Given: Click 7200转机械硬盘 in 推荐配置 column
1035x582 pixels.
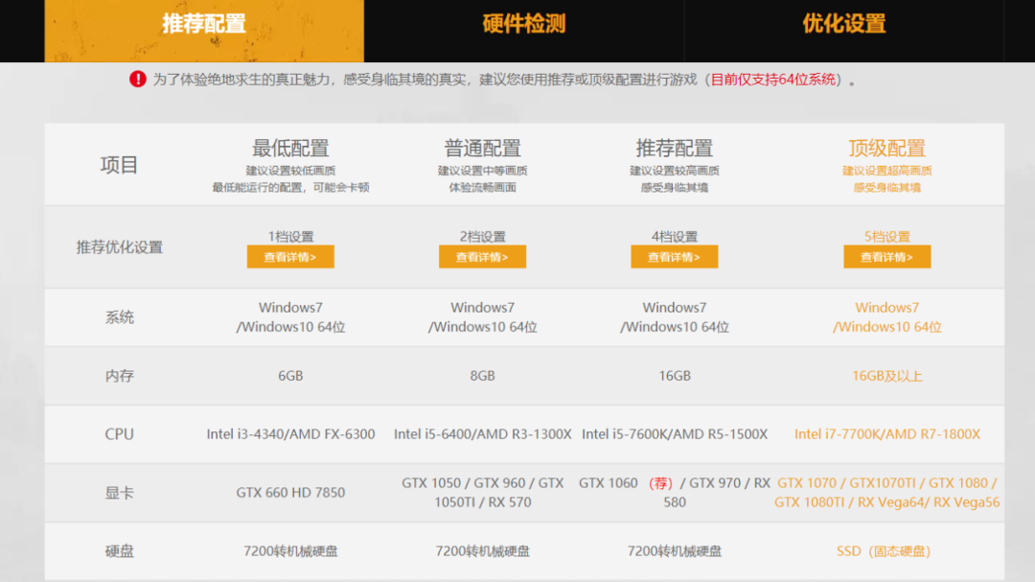Looking at the screenshot, I should pyautogui.click(x=675, y=551).
